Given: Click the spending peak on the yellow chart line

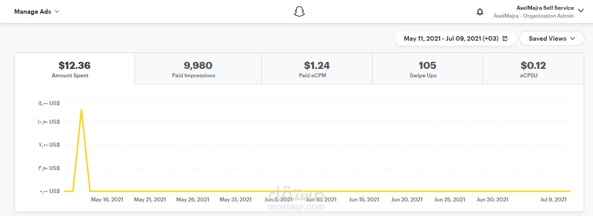Looking at the screenshot, I should click(x=81, y=110).
